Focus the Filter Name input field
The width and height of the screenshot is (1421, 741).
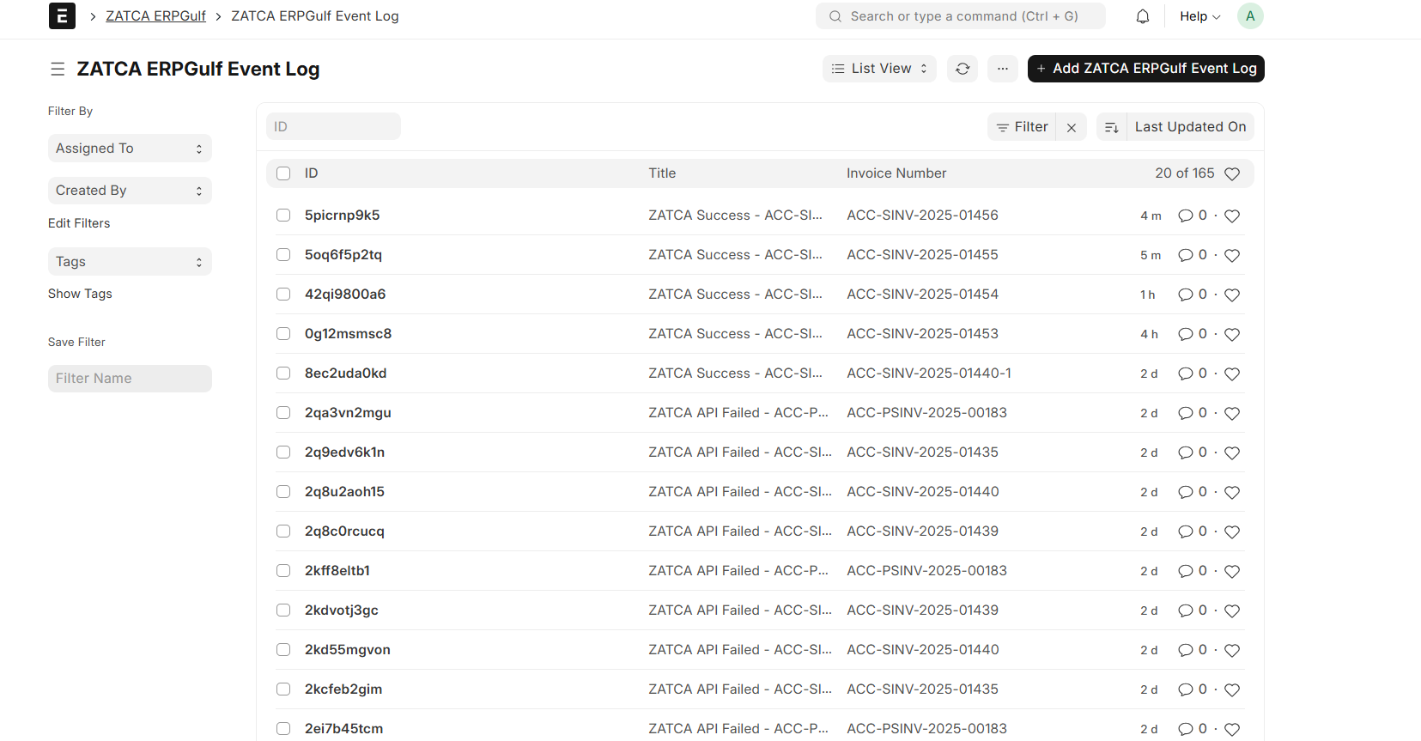click(130, 379)
